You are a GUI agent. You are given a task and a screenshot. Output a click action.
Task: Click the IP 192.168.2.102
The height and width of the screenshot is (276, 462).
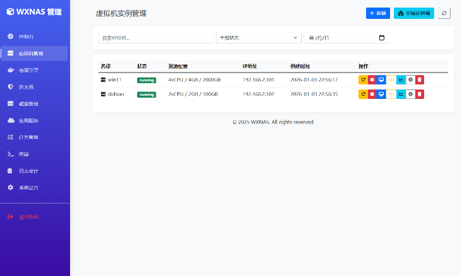point(258,94)
